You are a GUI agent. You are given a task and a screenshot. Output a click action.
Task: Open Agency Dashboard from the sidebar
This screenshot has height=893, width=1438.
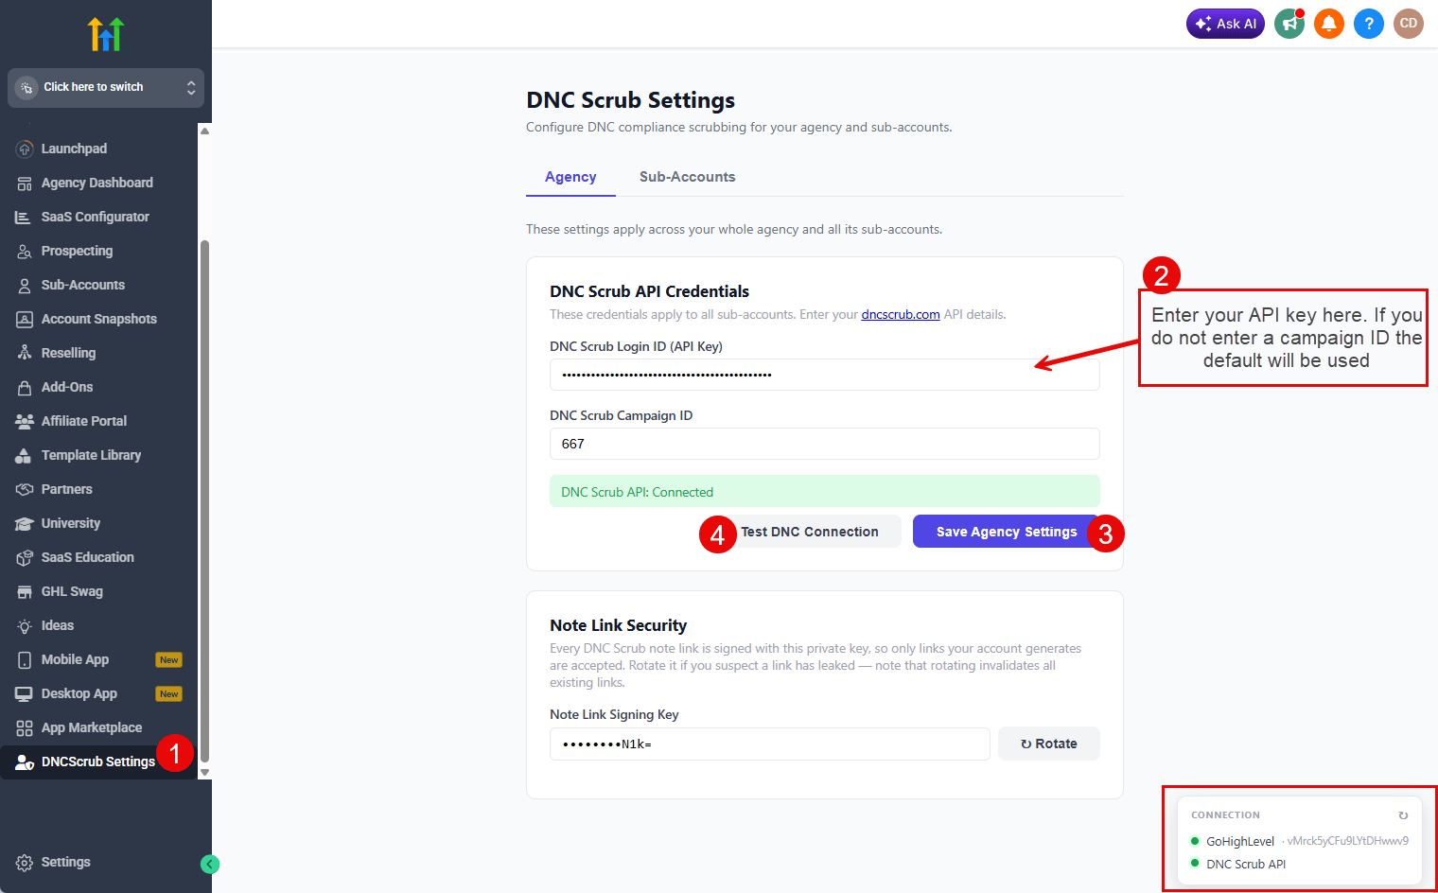click(97, 183)
